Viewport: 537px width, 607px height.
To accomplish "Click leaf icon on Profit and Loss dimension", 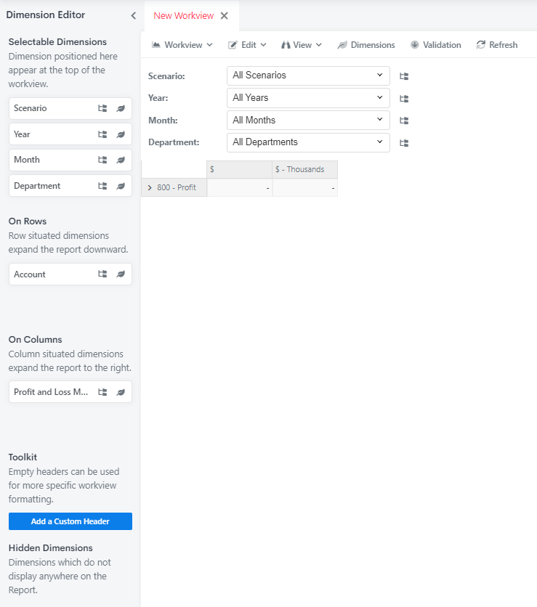I will [121, 392].
